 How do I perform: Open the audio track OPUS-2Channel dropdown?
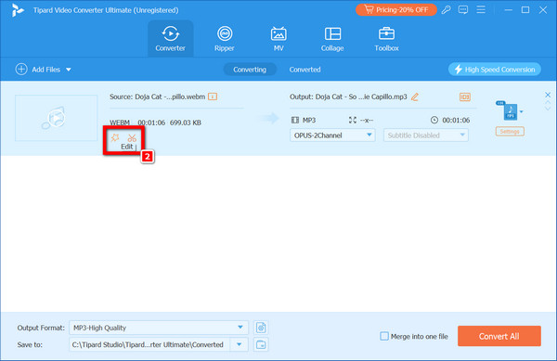tap(332, 135)
